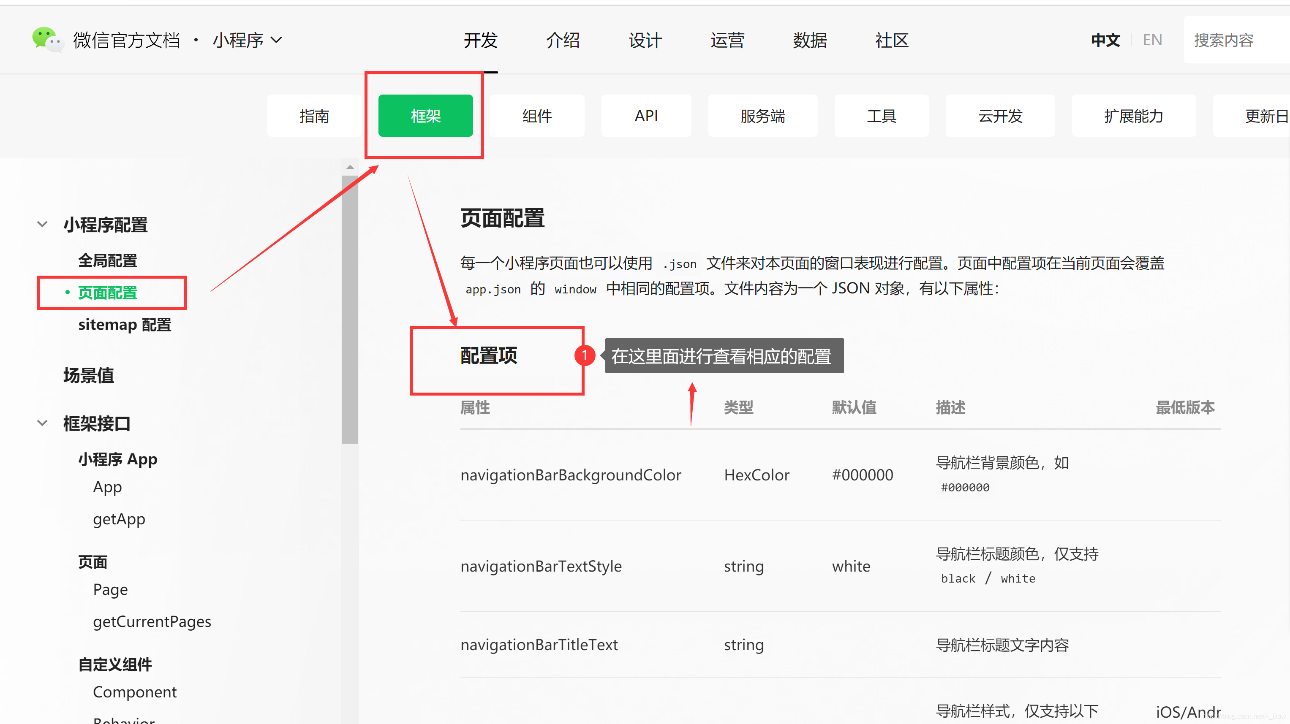The width and height of the screenshot is (1290, 724).
Task: Open the 微信官方文档 home link
Action: click(126, 40)
